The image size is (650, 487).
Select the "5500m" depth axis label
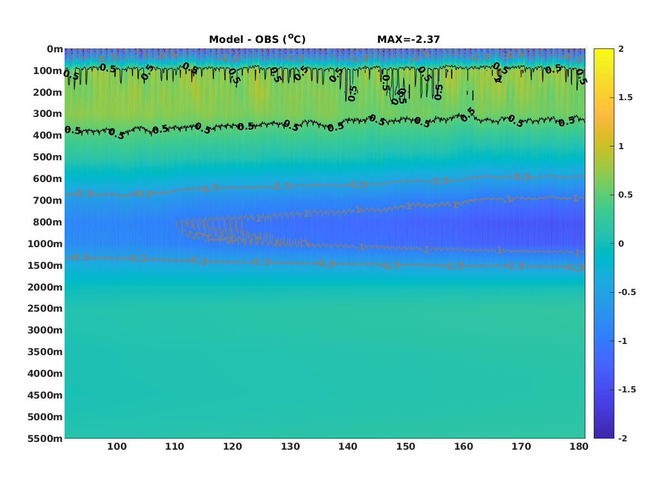[x=45, y=439]
